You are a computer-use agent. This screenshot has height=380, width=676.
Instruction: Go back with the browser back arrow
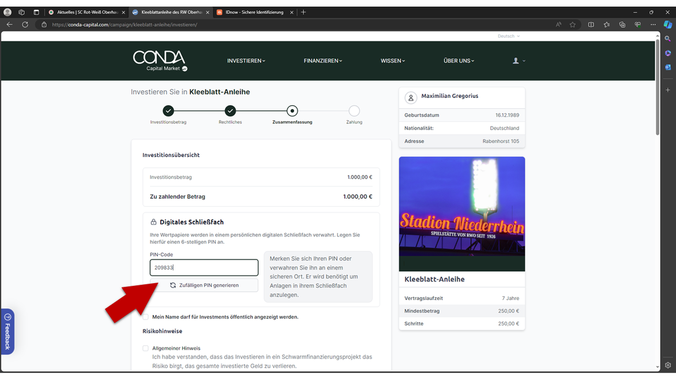pyautogui.click(x=10, y=25)
